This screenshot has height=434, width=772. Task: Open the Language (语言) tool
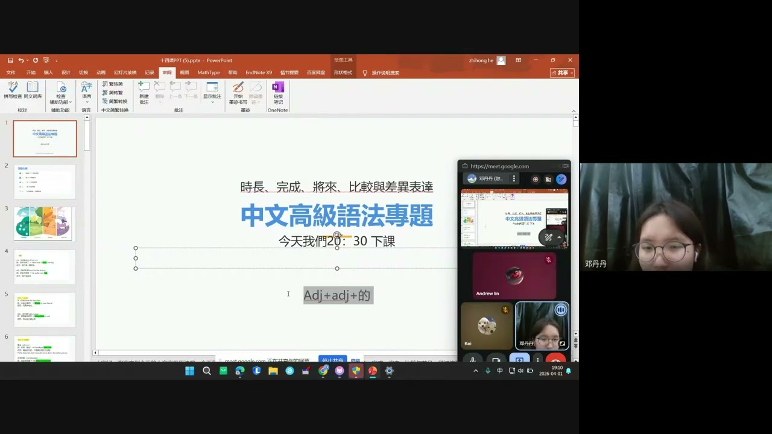click(x=86, y=90)
